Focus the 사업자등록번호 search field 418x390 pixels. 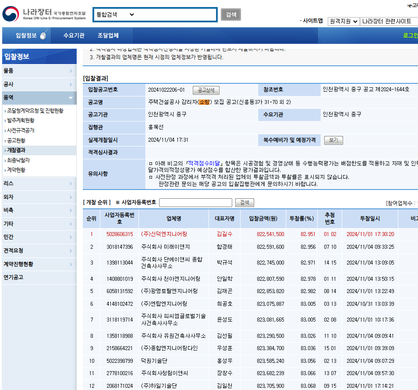[196, 203]
